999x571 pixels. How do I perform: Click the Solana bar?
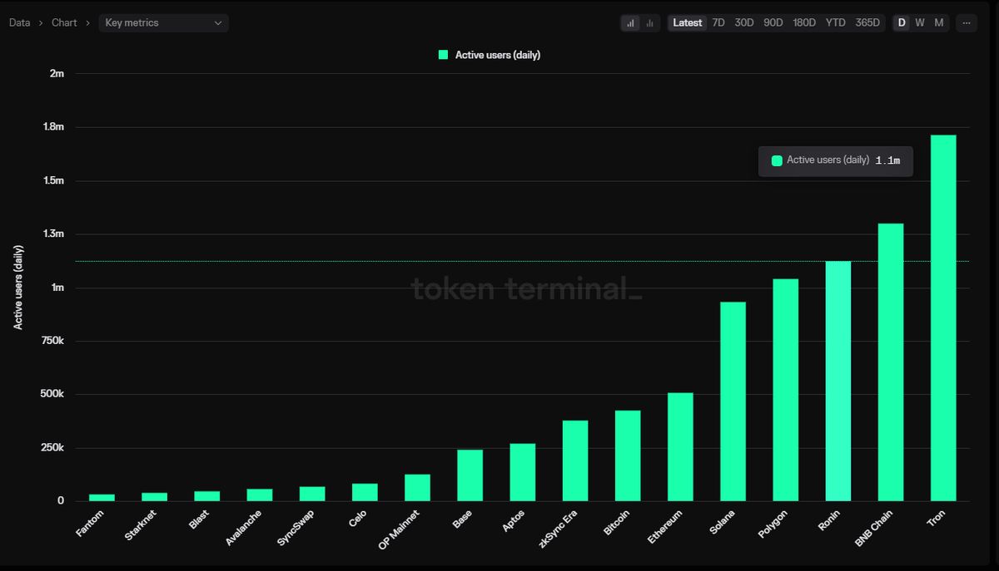tap(733, 401)
